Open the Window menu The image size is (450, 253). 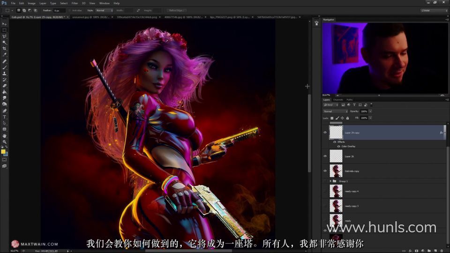point(104,3)
